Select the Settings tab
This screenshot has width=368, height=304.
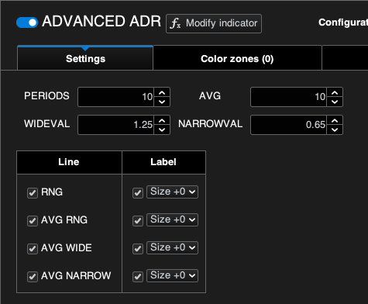pyautogui.click(x=85, y=58)
